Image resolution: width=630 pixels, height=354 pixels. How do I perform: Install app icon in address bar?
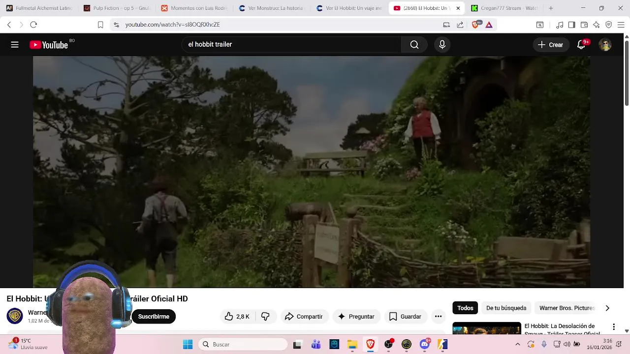[x=446, y=25]
